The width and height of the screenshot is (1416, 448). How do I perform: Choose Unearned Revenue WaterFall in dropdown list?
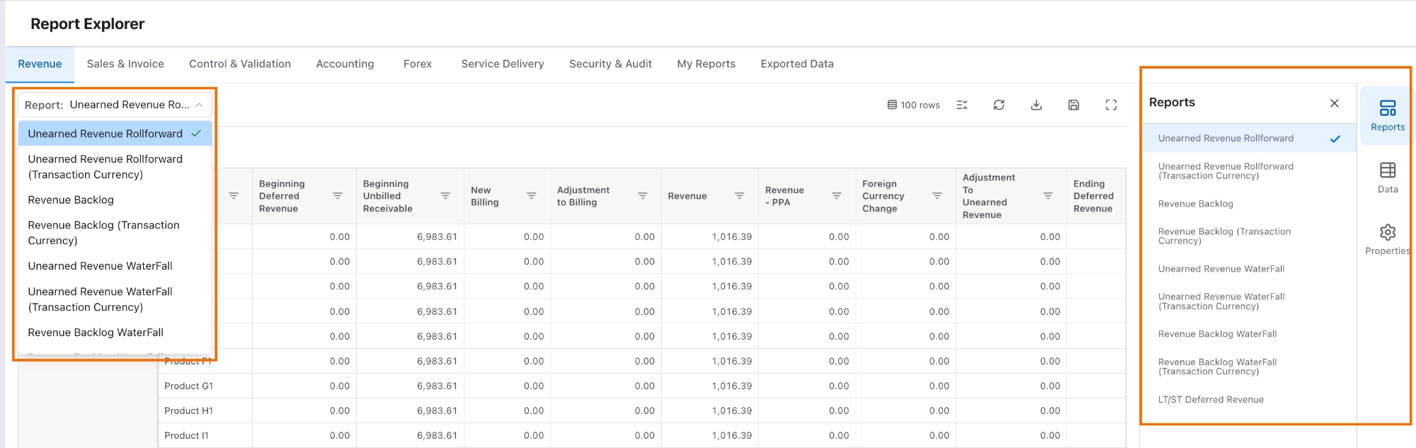click(115, 266)
